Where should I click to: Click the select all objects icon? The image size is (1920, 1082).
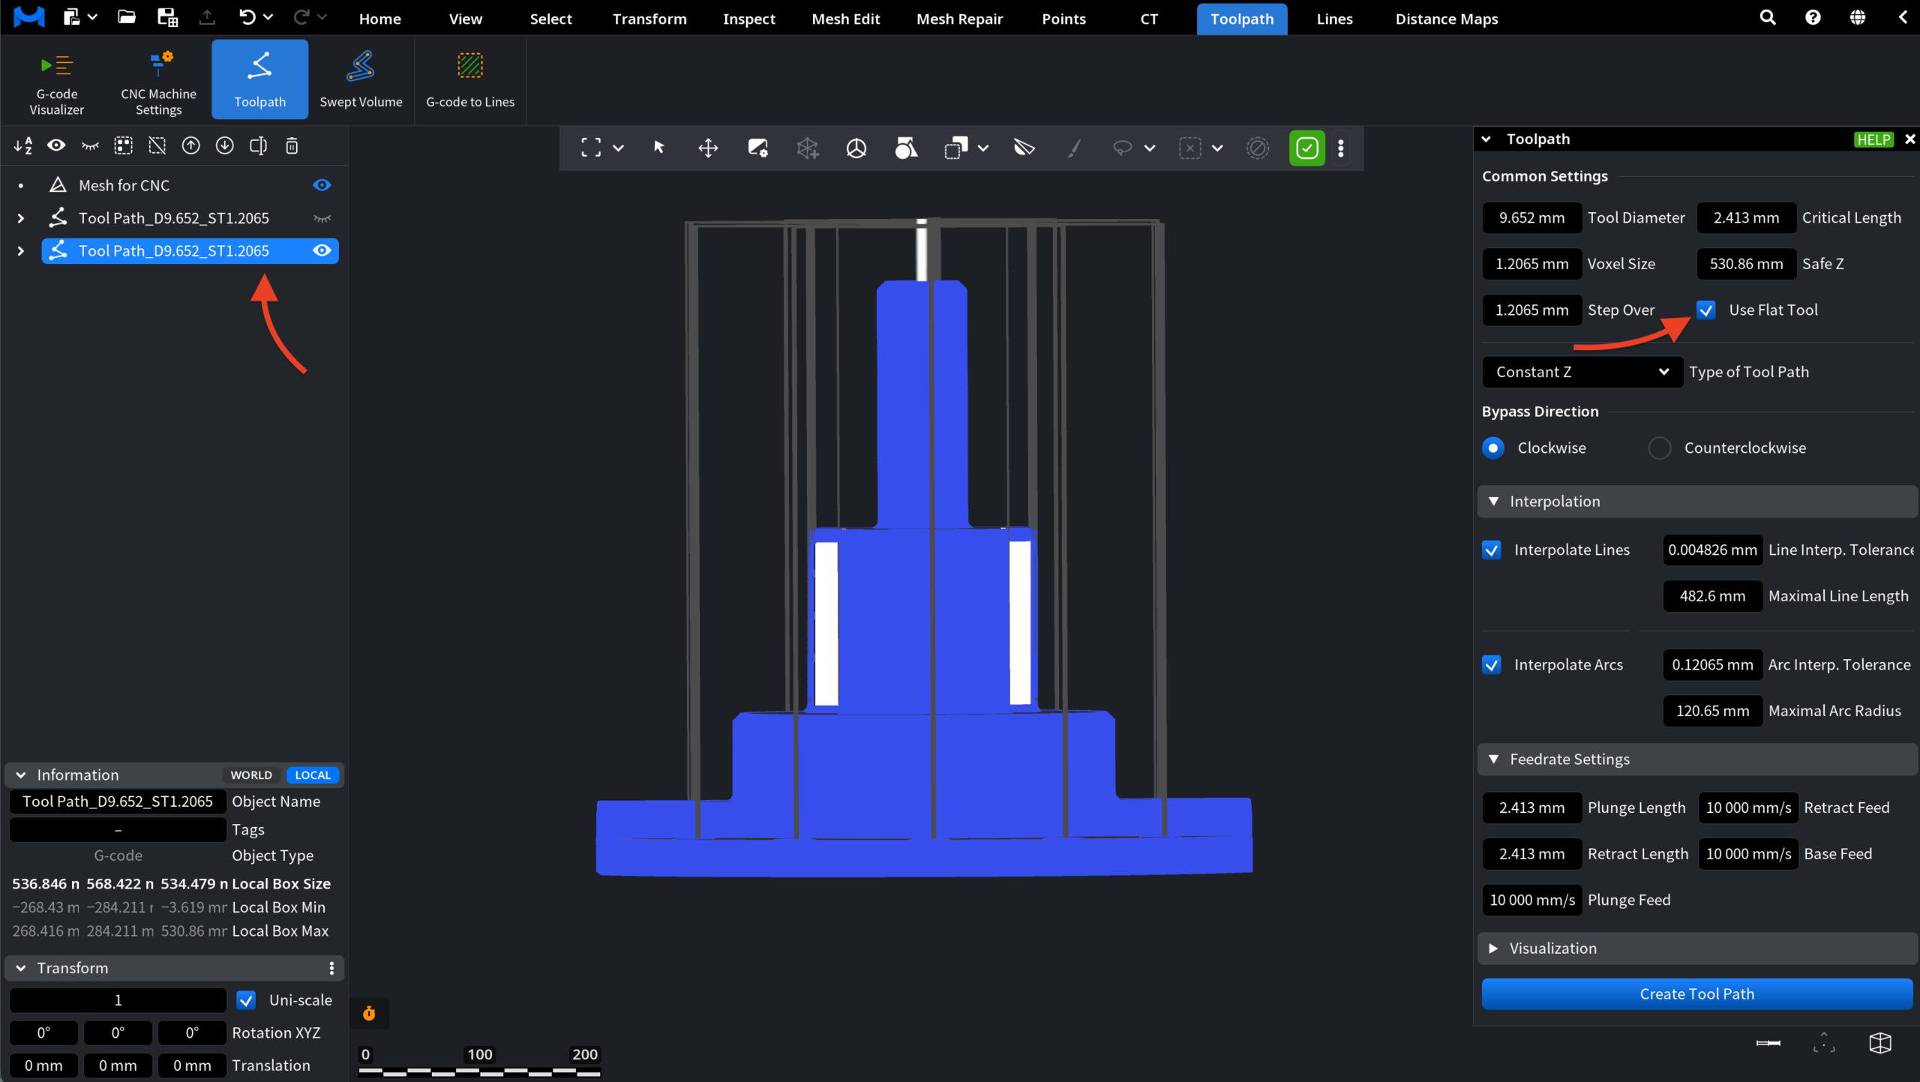pyautogui.click(x=124, y=145)
